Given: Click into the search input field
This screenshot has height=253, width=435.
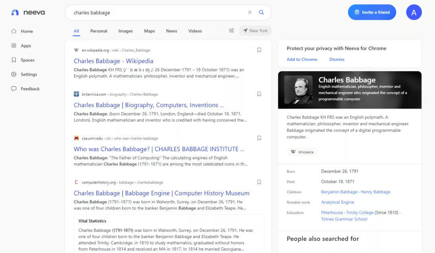Looking at the screenshot, I should pyautogui.click(x=157, y=12).
